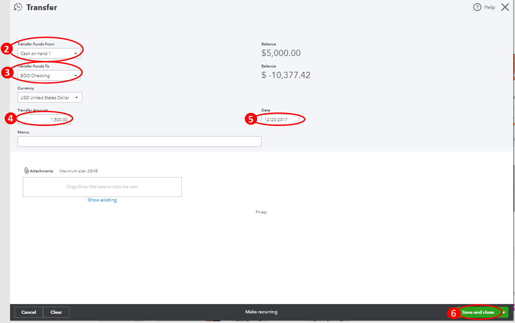Click the $5,000.00 balance value
This screenshot has width=515, height=323.
(281, 53)
